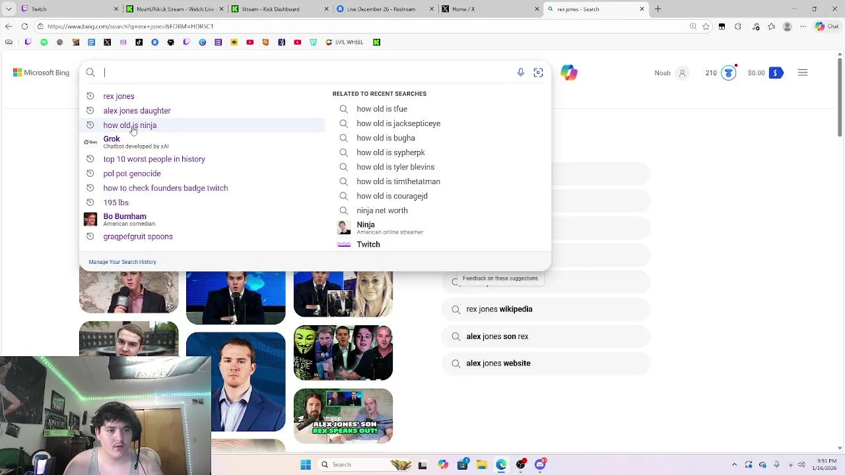
Task: Click the Microsoft Bing logo
Action: click(x=41, y=73)
